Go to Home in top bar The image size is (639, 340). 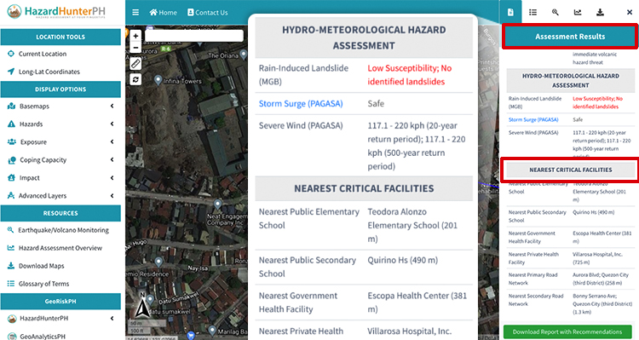coord(163,13)
